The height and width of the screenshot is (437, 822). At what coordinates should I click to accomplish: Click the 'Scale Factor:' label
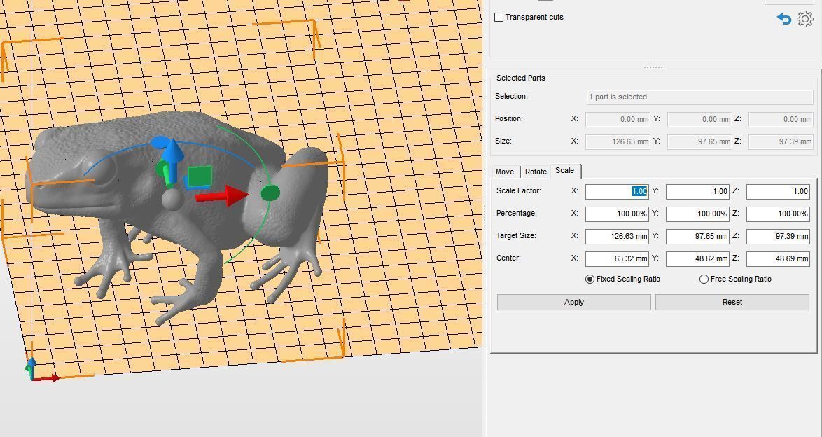[x=518, y=191]
